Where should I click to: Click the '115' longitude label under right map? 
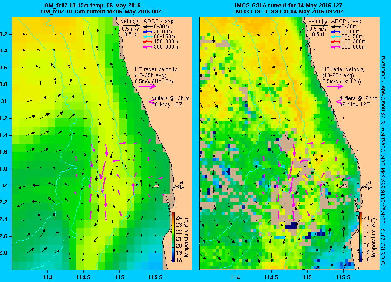pos(307,277)
